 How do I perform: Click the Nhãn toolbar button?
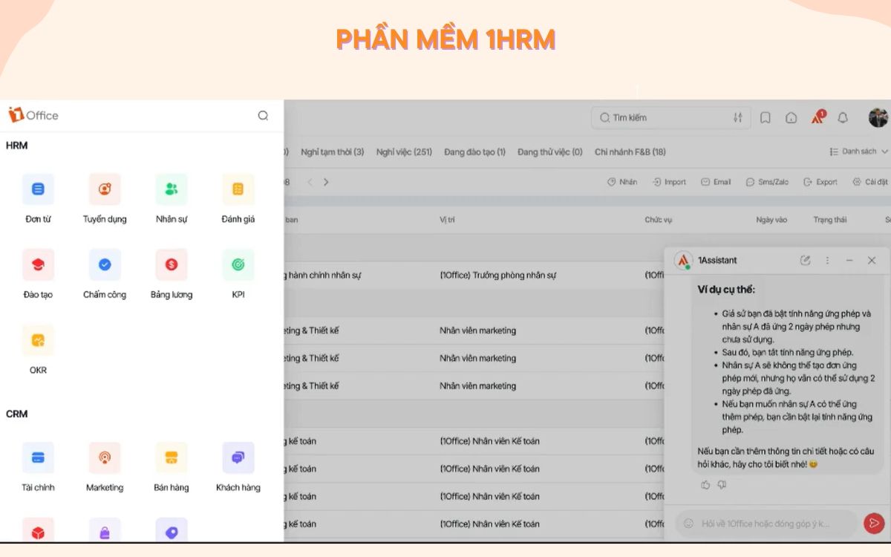(x=622, y=182)
